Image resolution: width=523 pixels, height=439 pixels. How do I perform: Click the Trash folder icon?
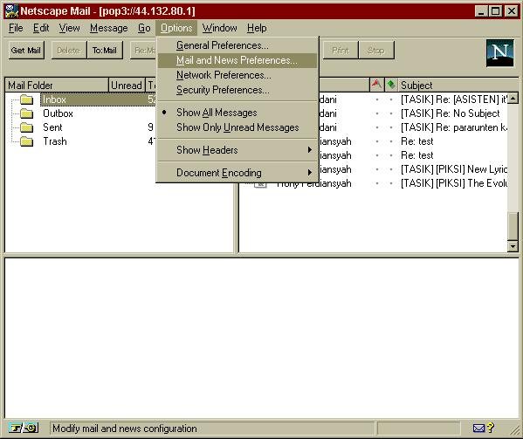(26, 141)
